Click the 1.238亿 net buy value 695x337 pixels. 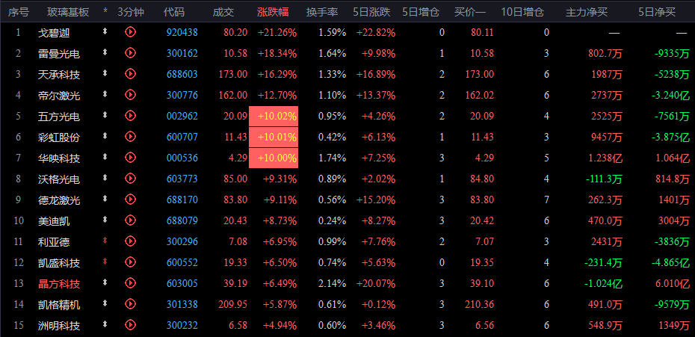tap(605, 158)
